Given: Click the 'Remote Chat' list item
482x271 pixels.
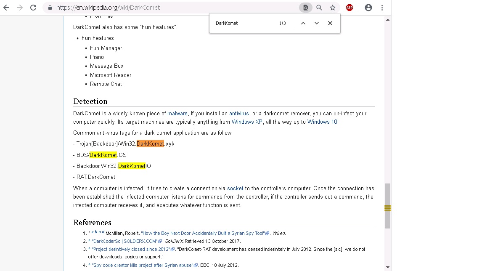Looking at the screenshot, I should pyautogui.click(x=106, y=84).
